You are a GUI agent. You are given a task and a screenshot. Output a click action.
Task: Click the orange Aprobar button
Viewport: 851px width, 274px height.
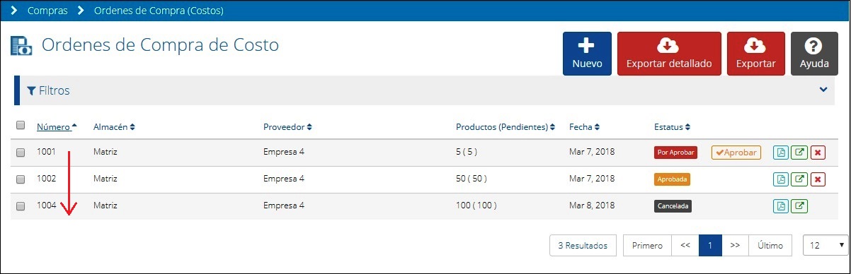pos(736,153)
